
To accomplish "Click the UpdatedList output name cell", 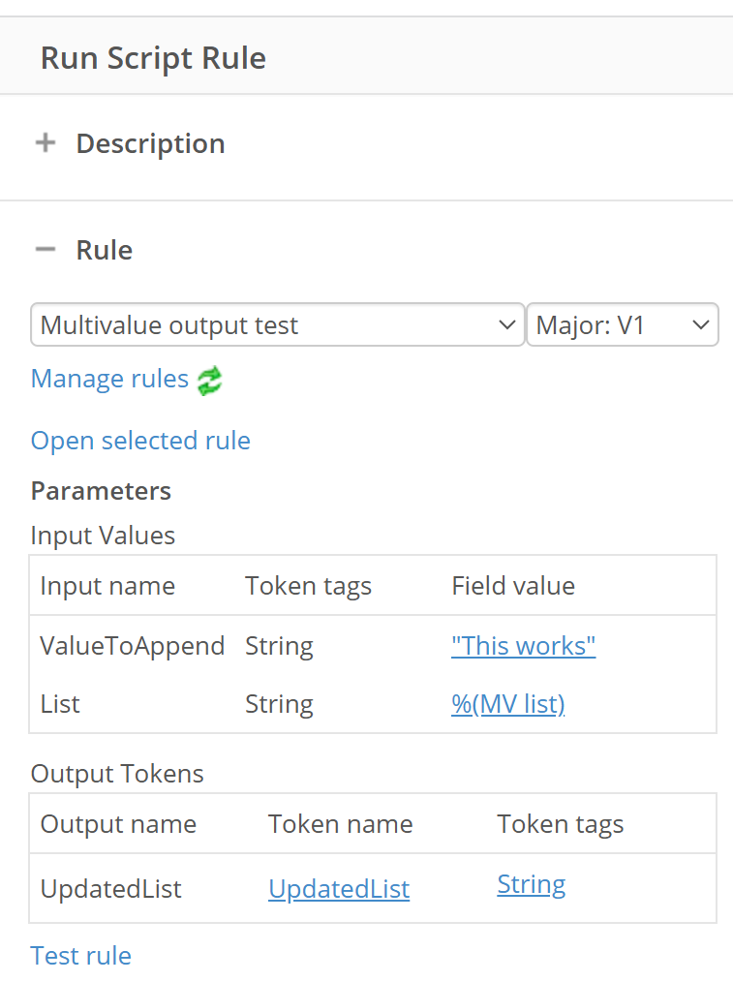I will point(110,889).
